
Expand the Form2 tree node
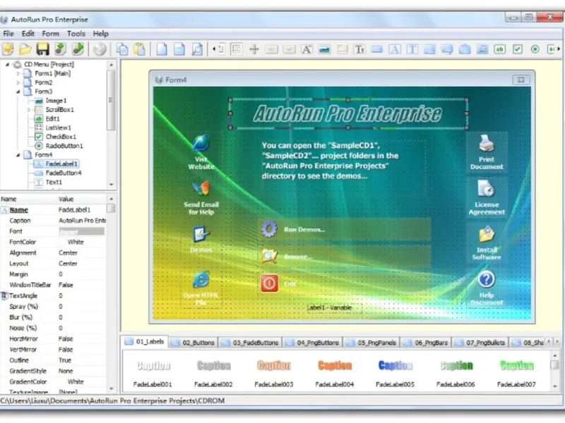[18, 82]
